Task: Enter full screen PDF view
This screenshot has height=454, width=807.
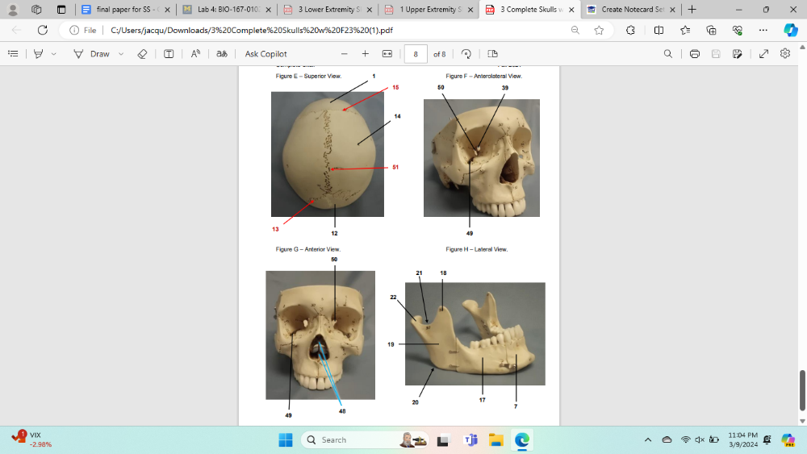Action: 763,54
